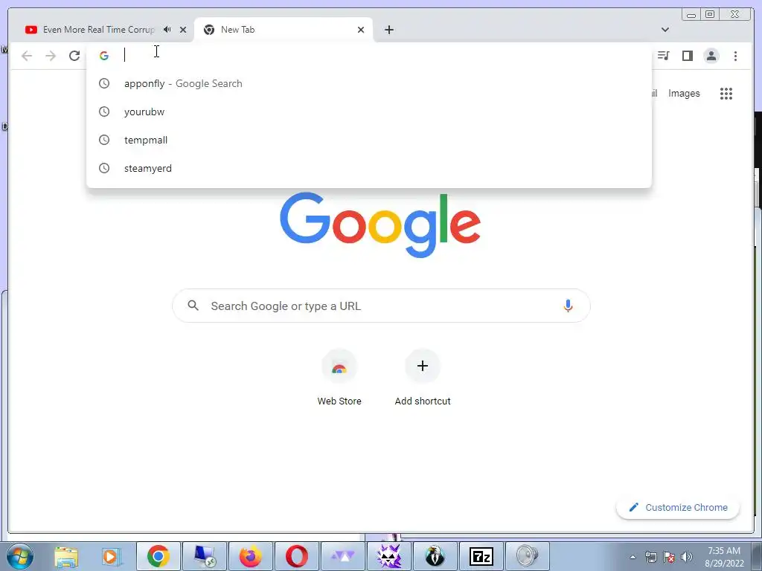This screenshot has width=762, height=571.
Task: Click the browser forward arrow
Action: click(51, 56)
